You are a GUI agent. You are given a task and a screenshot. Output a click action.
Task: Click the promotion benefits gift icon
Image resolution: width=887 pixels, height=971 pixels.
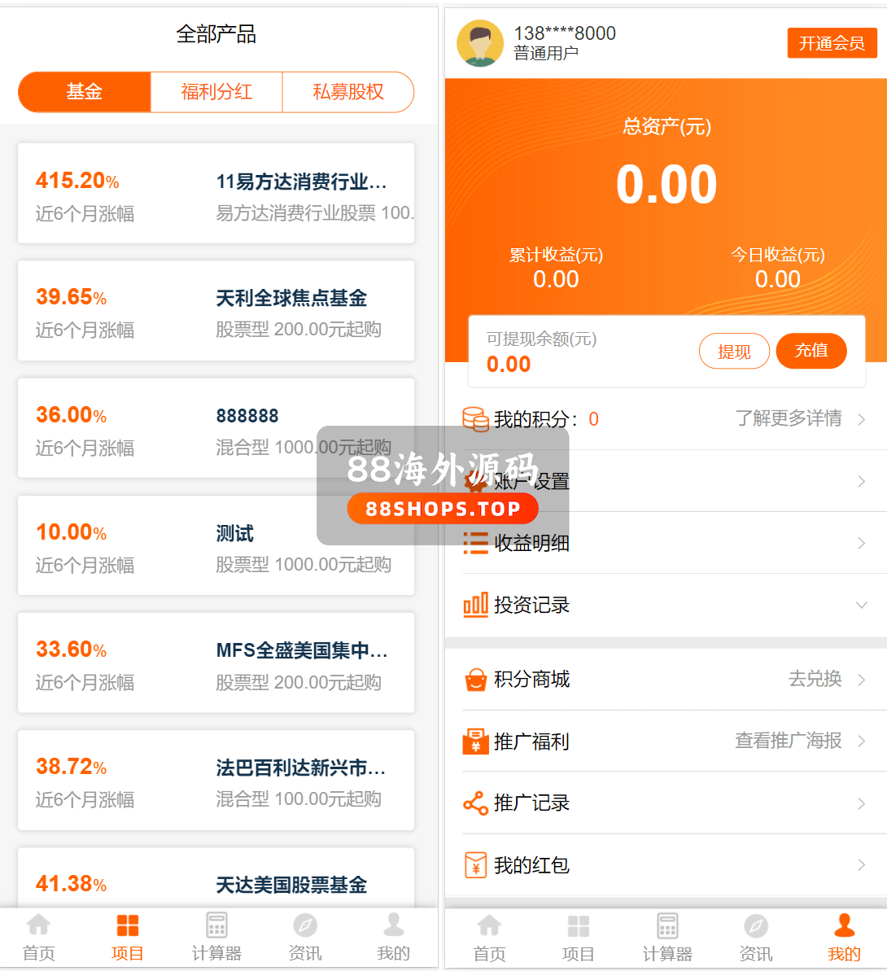tap(475, 741)
